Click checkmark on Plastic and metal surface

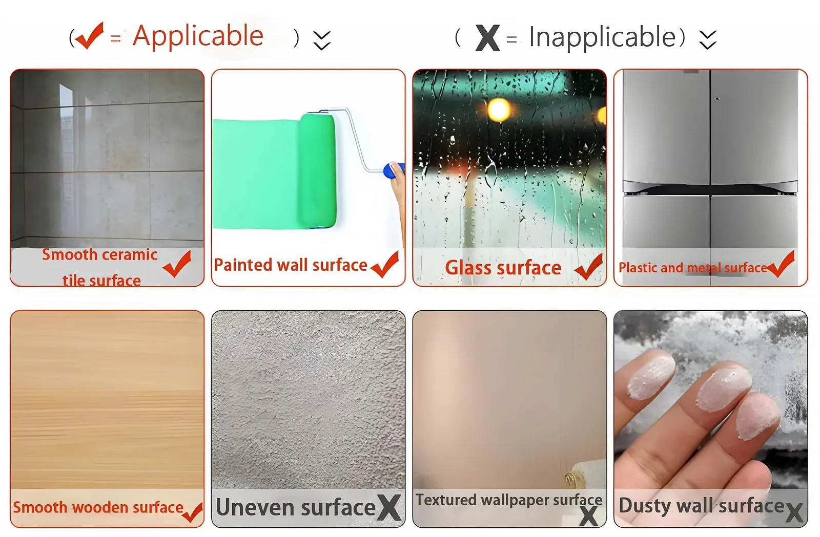coord(781,264)
